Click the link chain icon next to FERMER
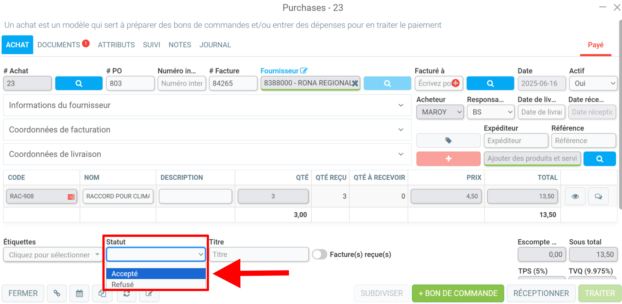 (57, 293)
